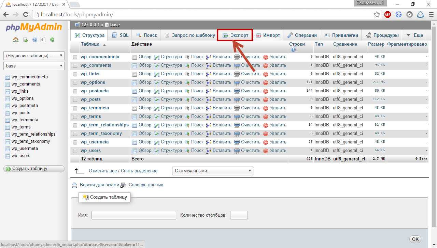Open the Chrome hamburger menu

pyautogui.click(x=431, y=15)
